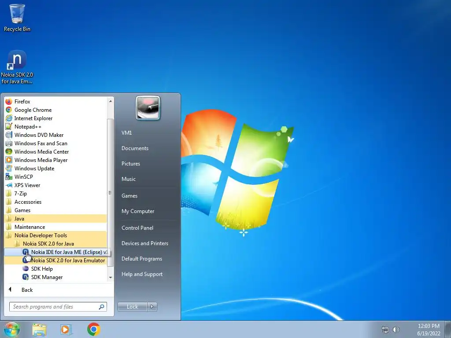Open the Recycle Bin desktop icon
The height and width of the screenshot is (338, 451).
(x=17, y=18)
